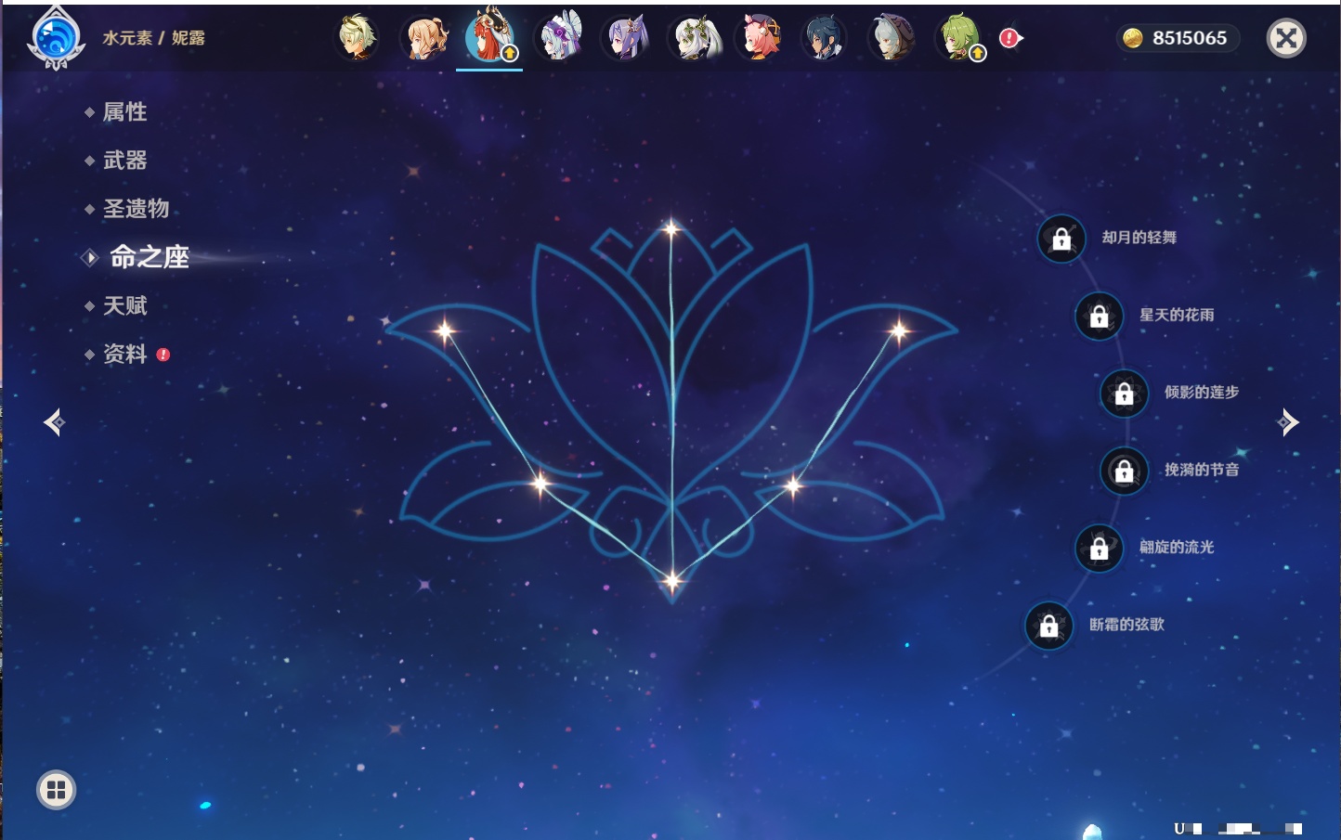Close the character screen with X
The height and width of the screenshot is (840, 1341).
coord(1286,38)
